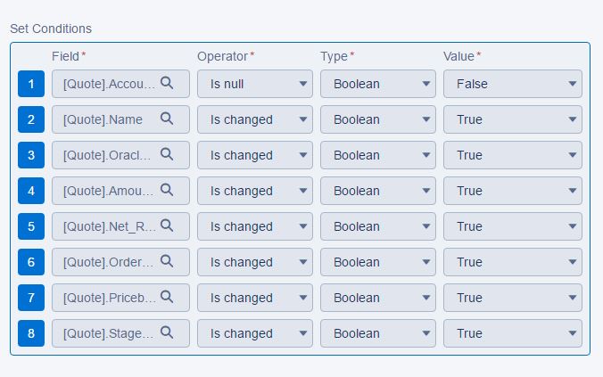
Task: Click the [Quote].Name field text
Action: [x=103, y=119]
